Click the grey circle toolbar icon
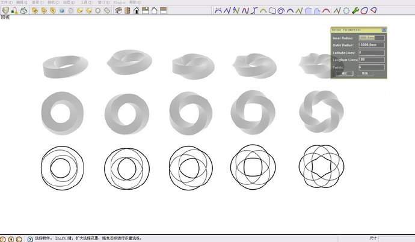The height and width of the screenshot is (242, 415). pyautogui.click(x=98, y=11)
